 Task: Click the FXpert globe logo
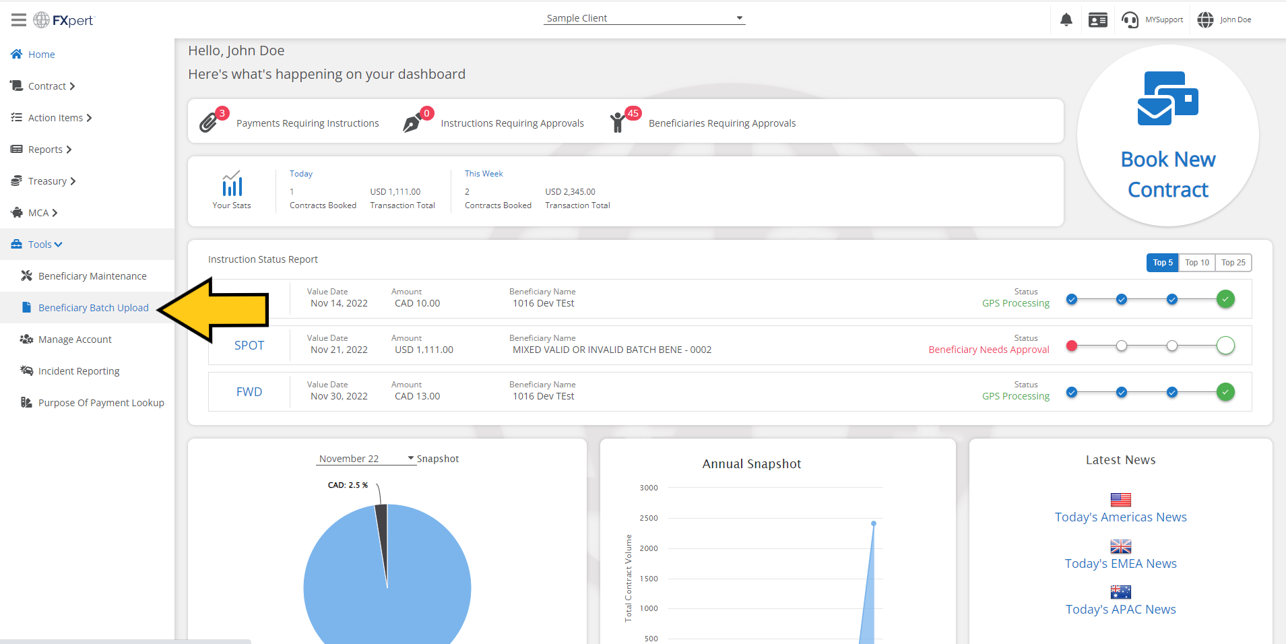pyautogui.click(x=41, y=20)
